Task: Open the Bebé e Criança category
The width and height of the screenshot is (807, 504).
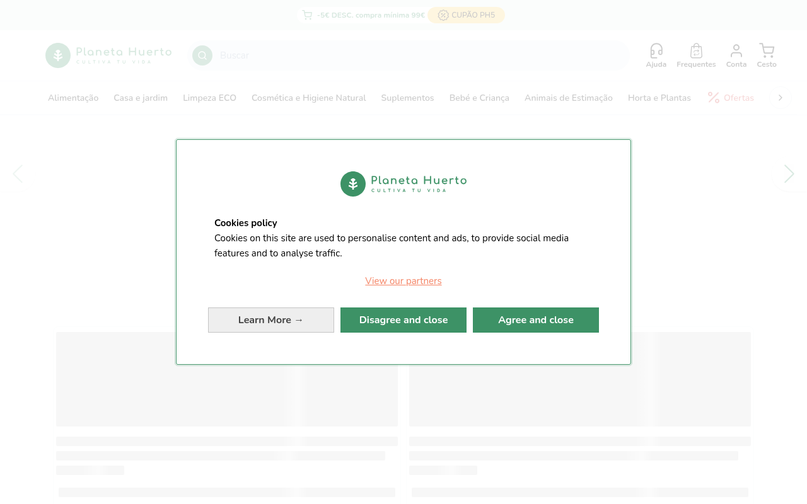Action: 479,98
